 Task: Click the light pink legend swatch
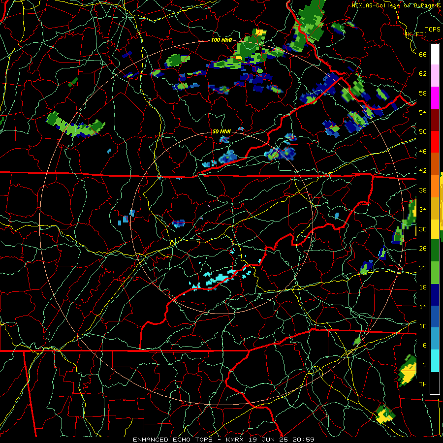[x=435, y=76]
